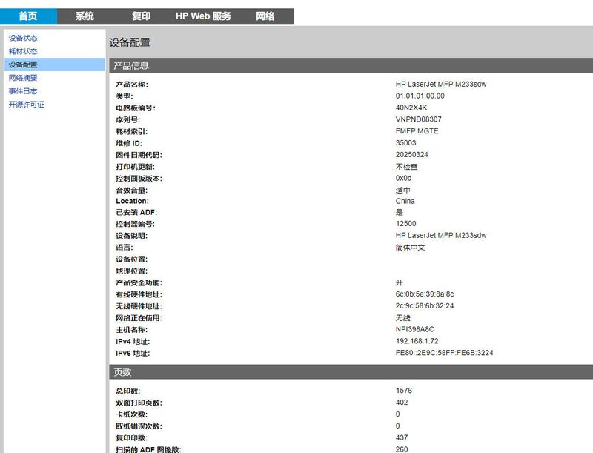Click the wired hardware address 6c:0b:5e:39:8a:8c
Image resolution: width=593 pixels, height=453 pixels.
(x=425, y=294)
